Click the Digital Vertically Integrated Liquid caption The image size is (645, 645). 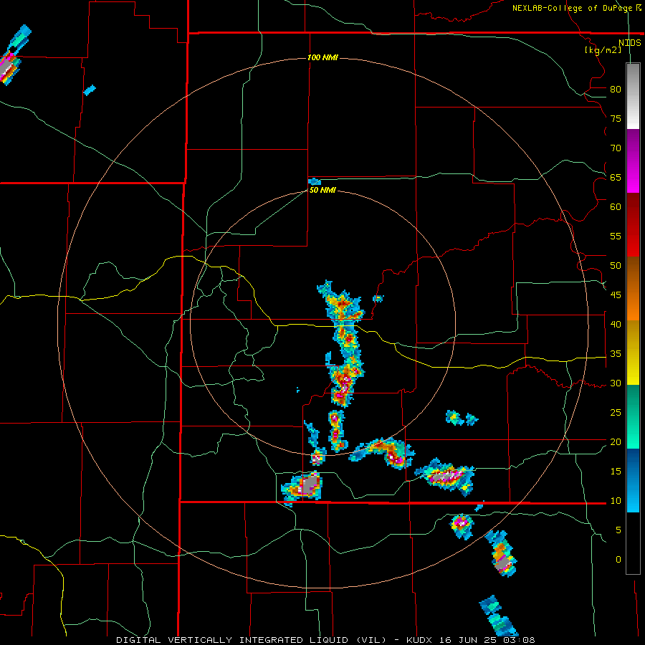coord(252,640)
